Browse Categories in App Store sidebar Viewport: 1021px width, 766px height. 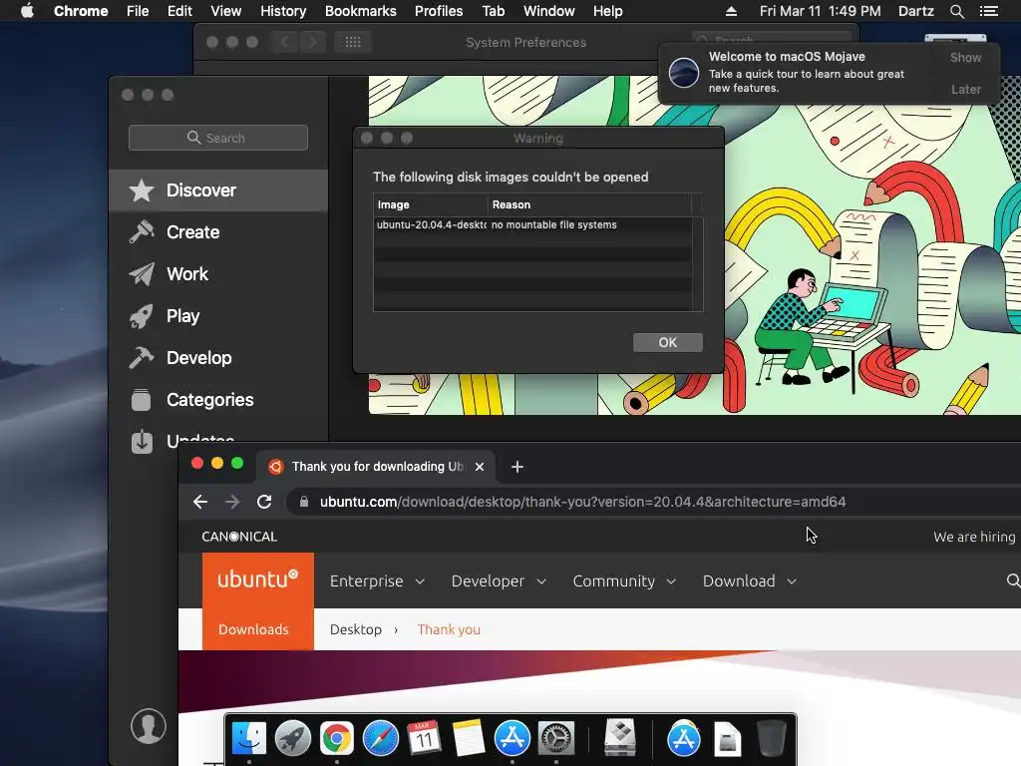click(218, 399)
